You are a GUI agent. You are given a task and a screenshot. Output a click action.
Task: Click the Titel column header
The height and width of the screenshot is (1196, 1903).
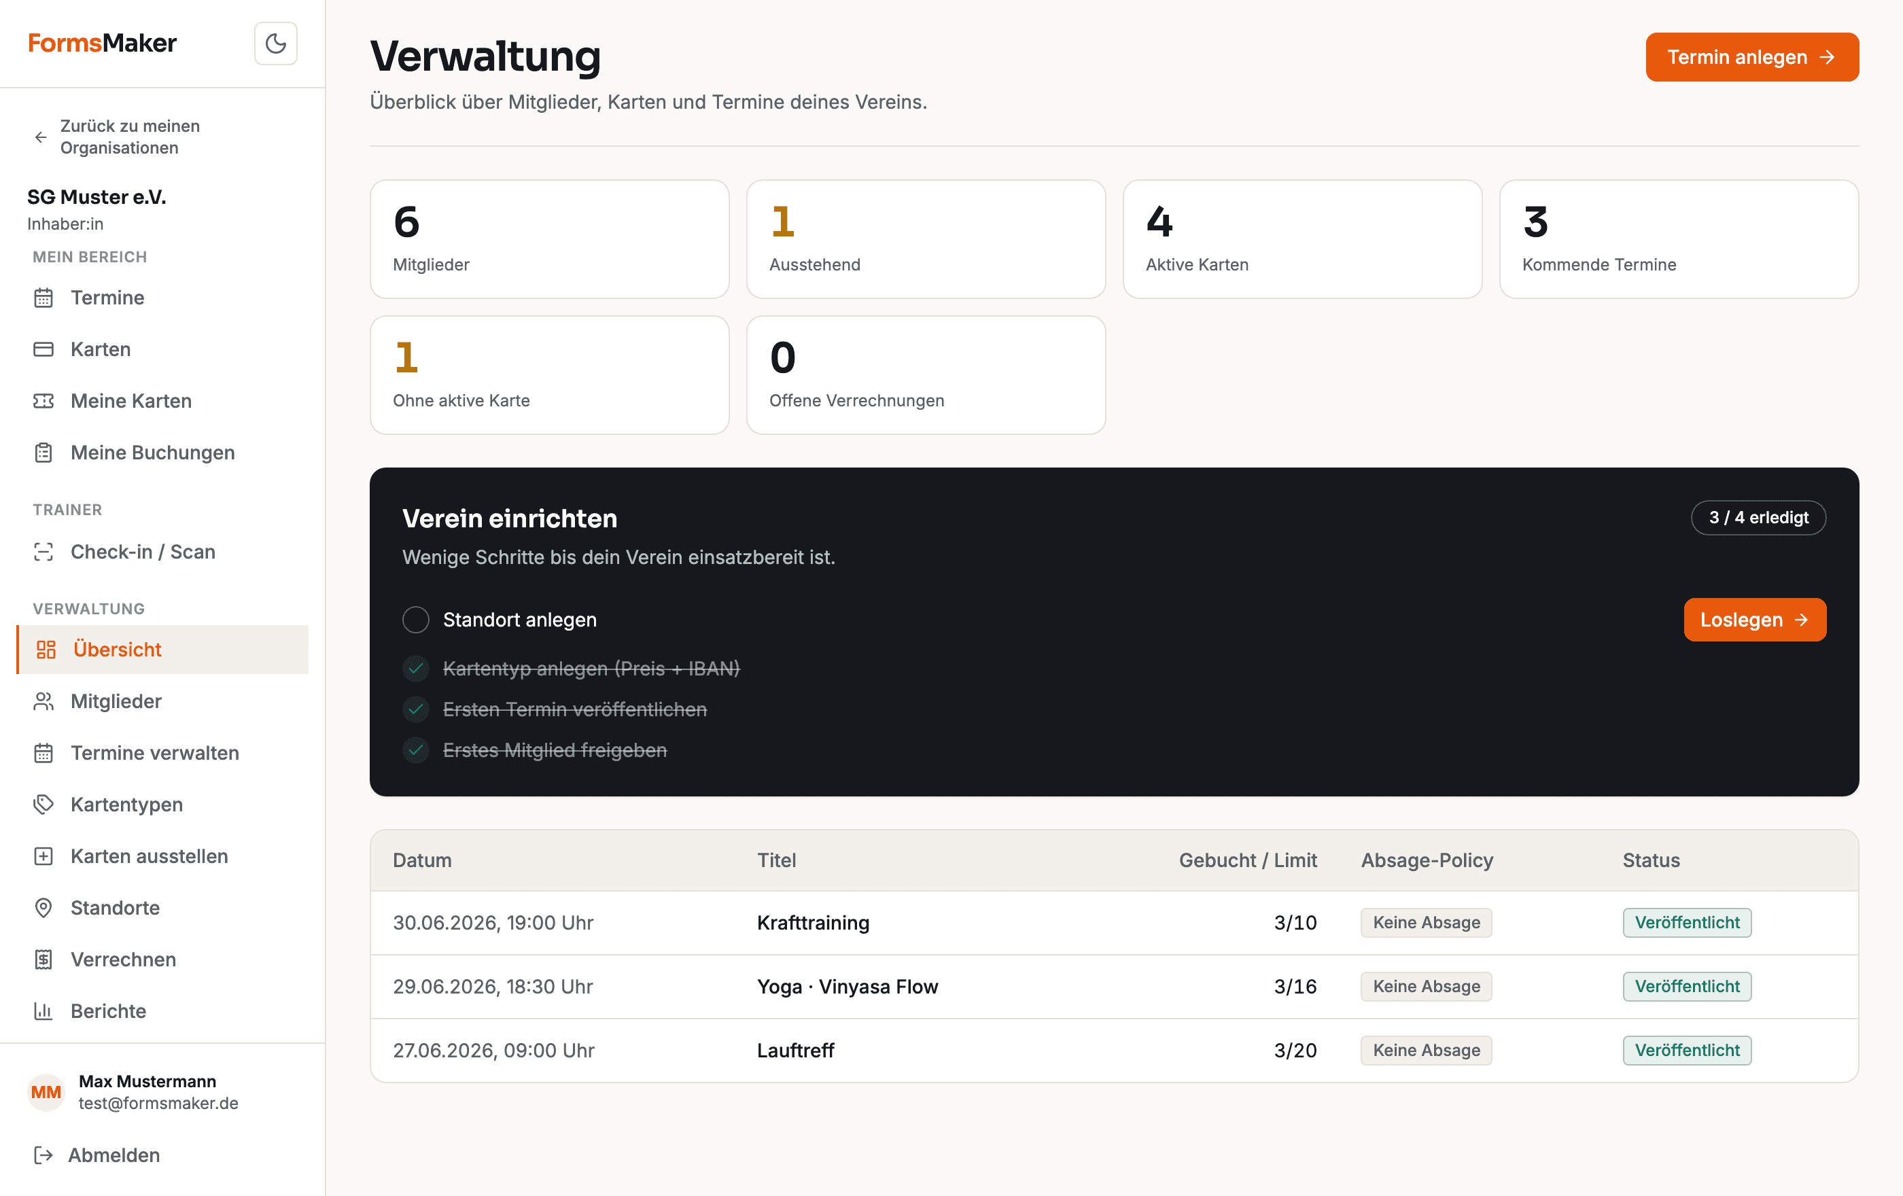pyautogui.click(x=776, y=860)
